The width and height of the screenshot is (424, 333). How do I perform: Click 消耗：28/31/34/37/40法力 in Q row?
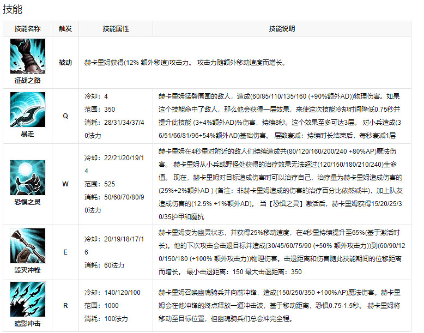pos(114,129)
